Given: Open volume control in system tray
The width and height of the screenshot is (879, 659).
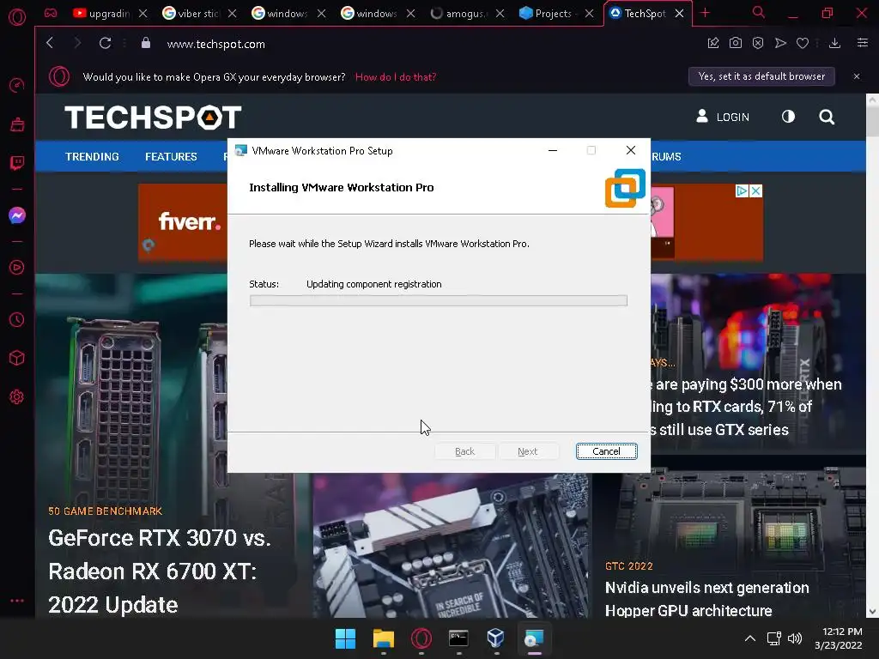Looking at the screenshot, I should [x=795, y=638].
